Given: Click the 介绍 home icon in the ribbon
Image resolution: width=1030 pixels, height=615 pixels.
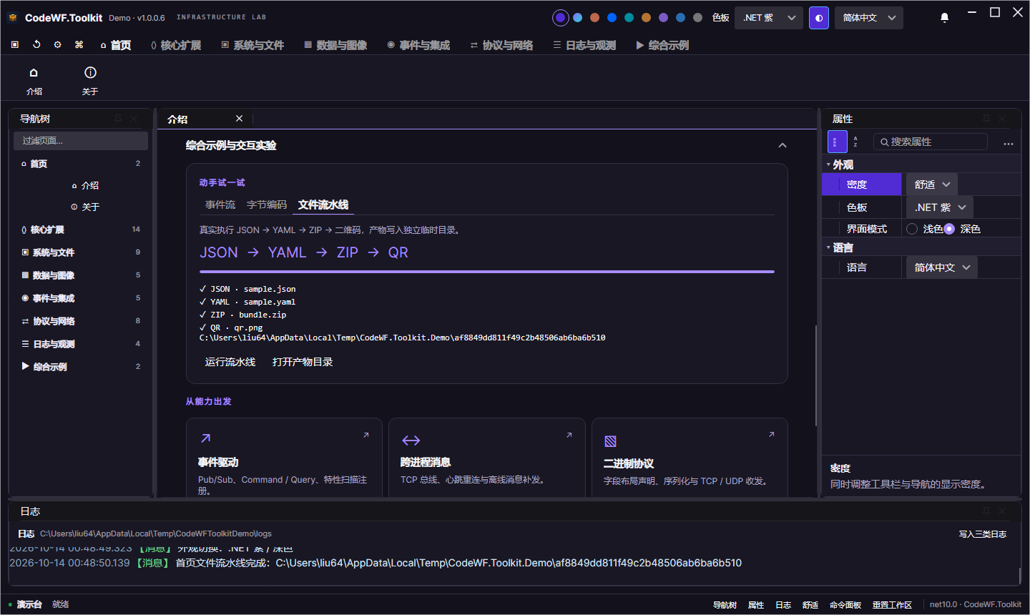Looking at the screenshot, I should coord(34,72).
